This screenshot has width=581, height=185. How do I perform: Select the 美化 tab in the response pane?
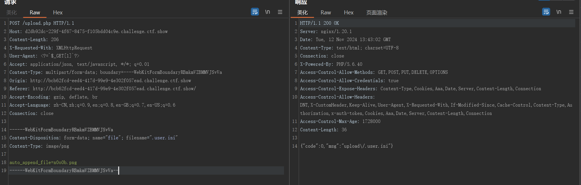coord(302,12)
